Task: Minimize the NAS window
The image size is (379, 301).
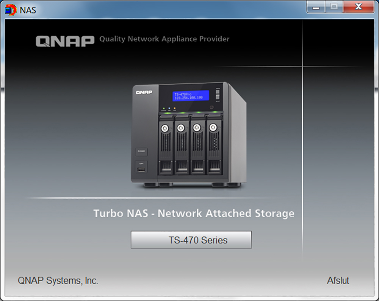Action: coord(316,7)
